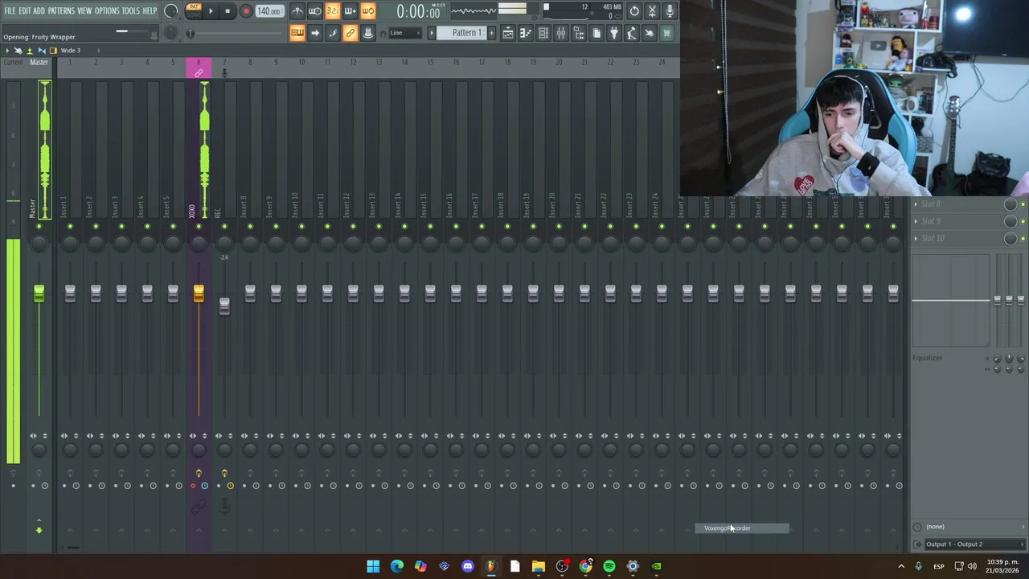
Task: Expand the Slot 8 effect slot arrow
Action: coord(916,204)
